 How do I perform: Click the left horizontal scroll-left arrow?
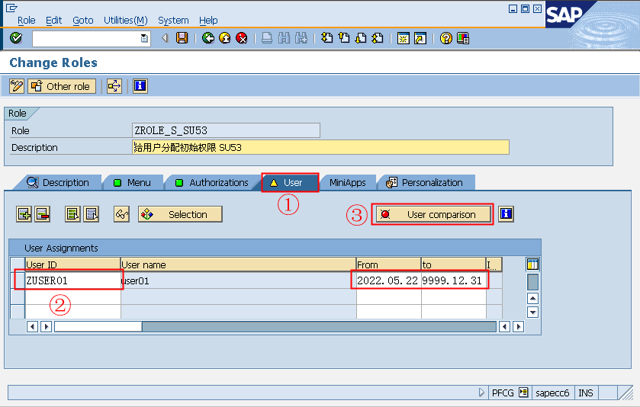pos(32,327)
